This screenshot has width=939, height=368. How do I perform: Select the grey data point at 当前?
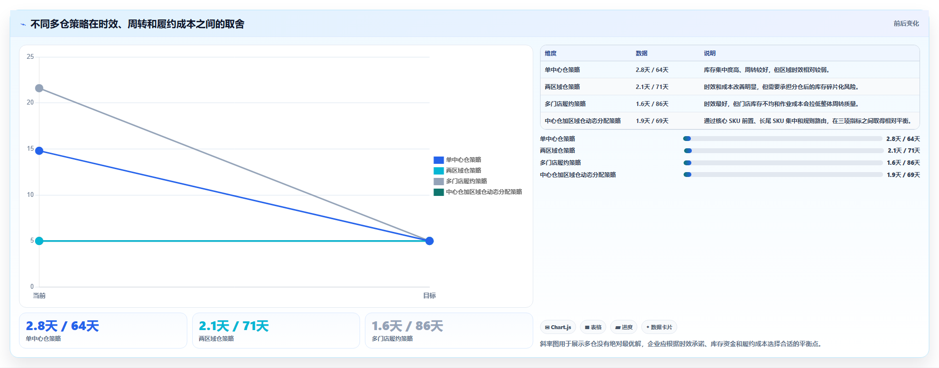pyautogui.click(x=39, y=88)
